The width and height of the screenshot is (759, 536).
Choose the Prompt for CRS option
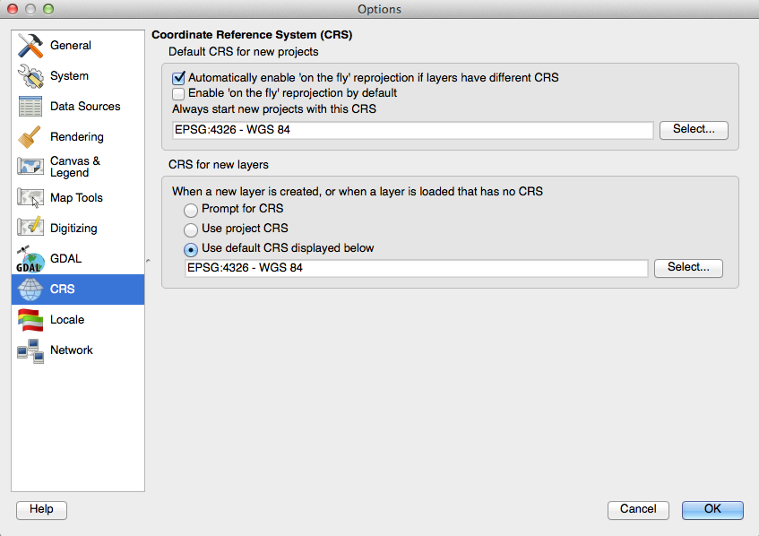pos(191,210)
